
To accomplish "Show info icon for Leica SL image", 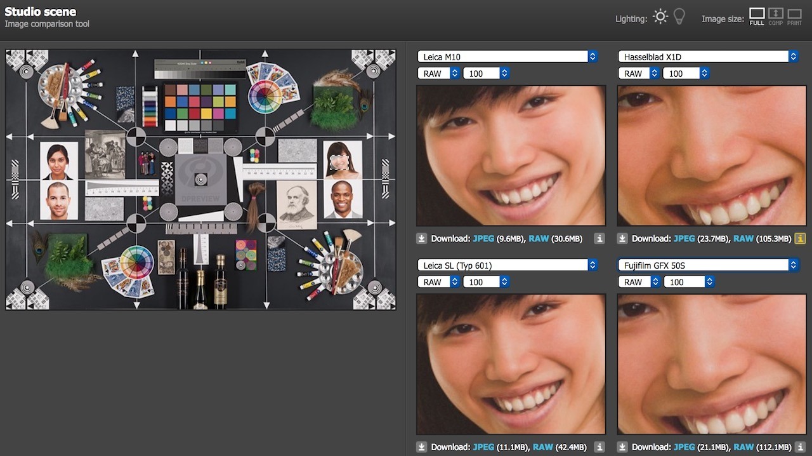I will pos(599,447).
